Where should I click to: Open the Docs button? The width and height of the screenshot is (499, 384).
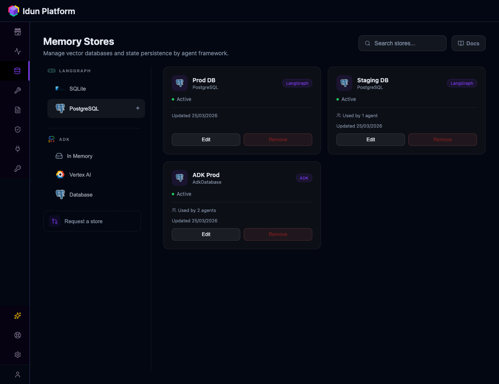pos(469,43)
